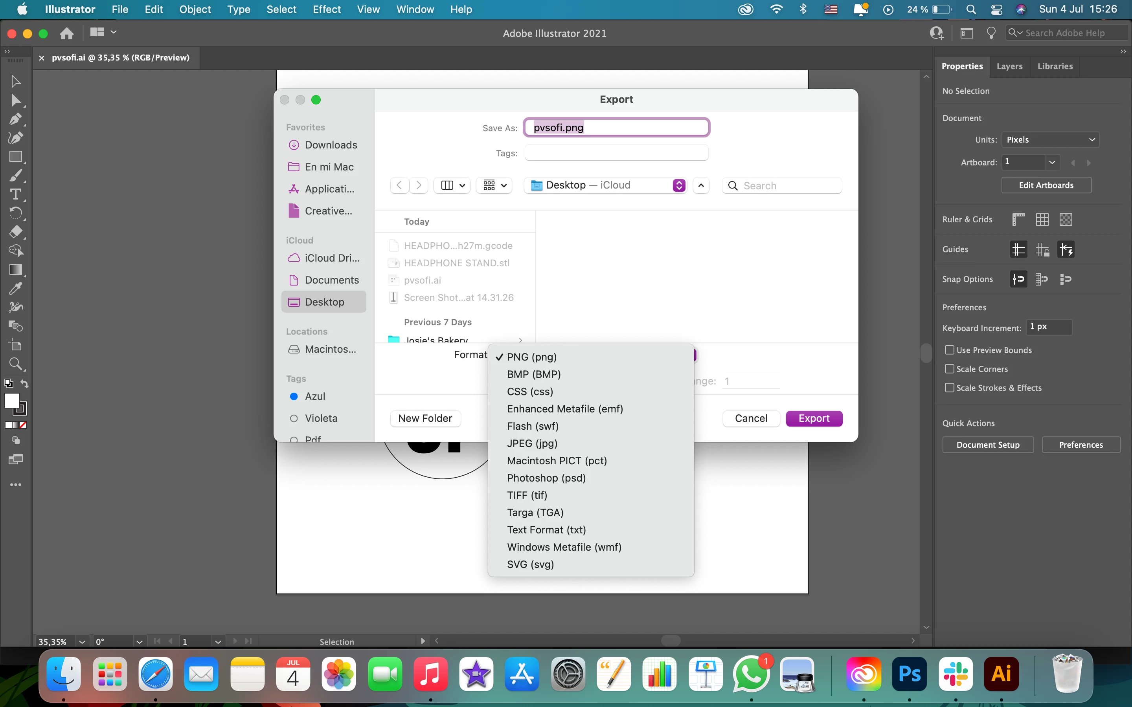Open the Units dropdown showing Pixels
This screenshot has width=1132, height=707.
point(1050,139)
